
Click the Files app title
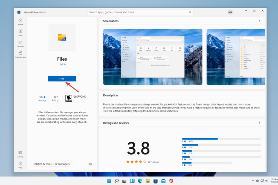(x=62, y=59)
